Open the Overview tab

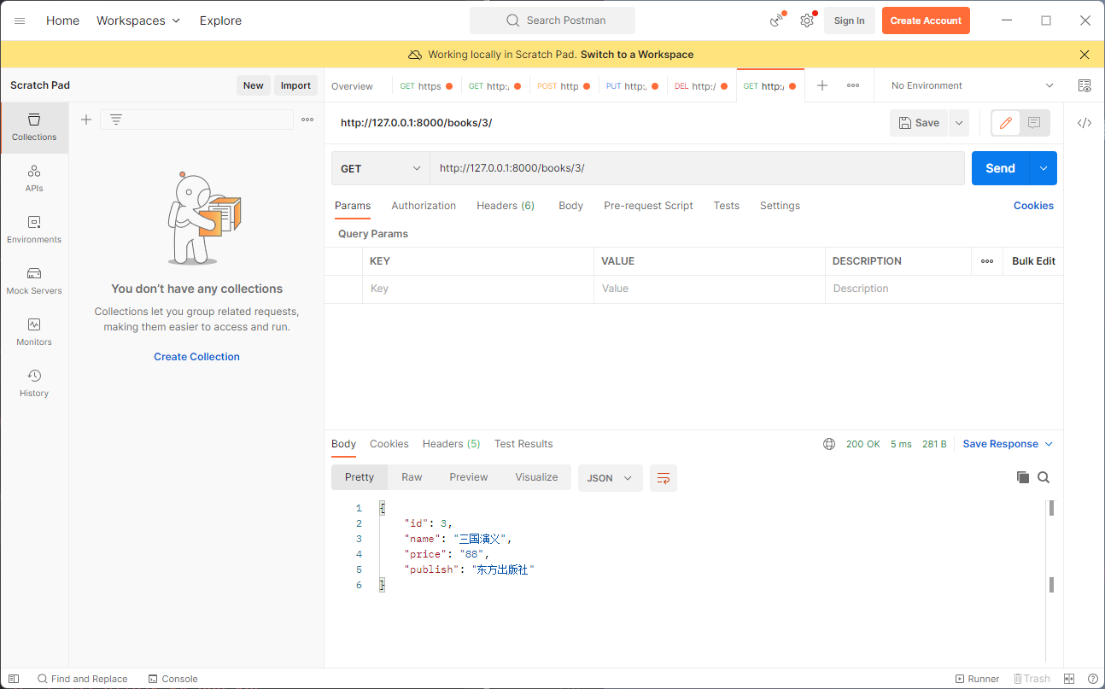(352, 86)
